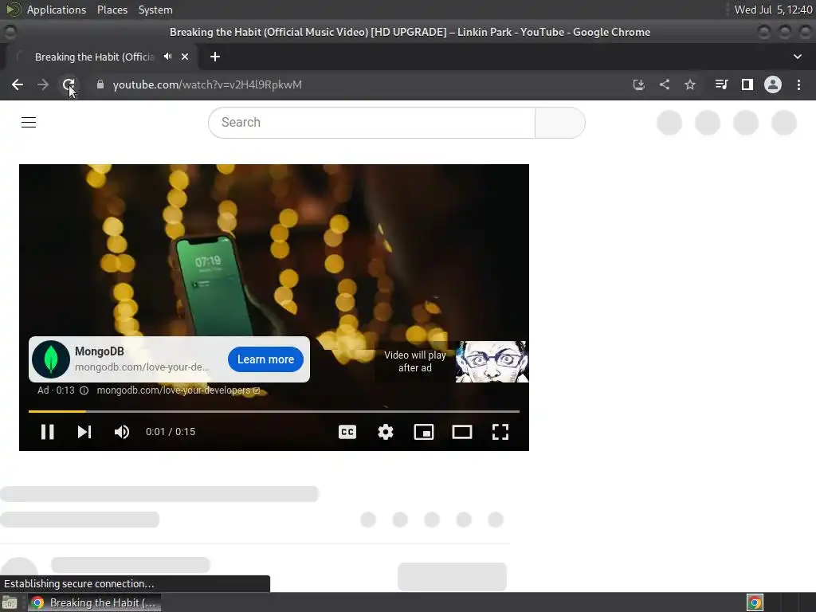The width and height of the screenshot is (816, 612).
Task: Open Chrome media controls icon
Action: [x=721, y=84]
